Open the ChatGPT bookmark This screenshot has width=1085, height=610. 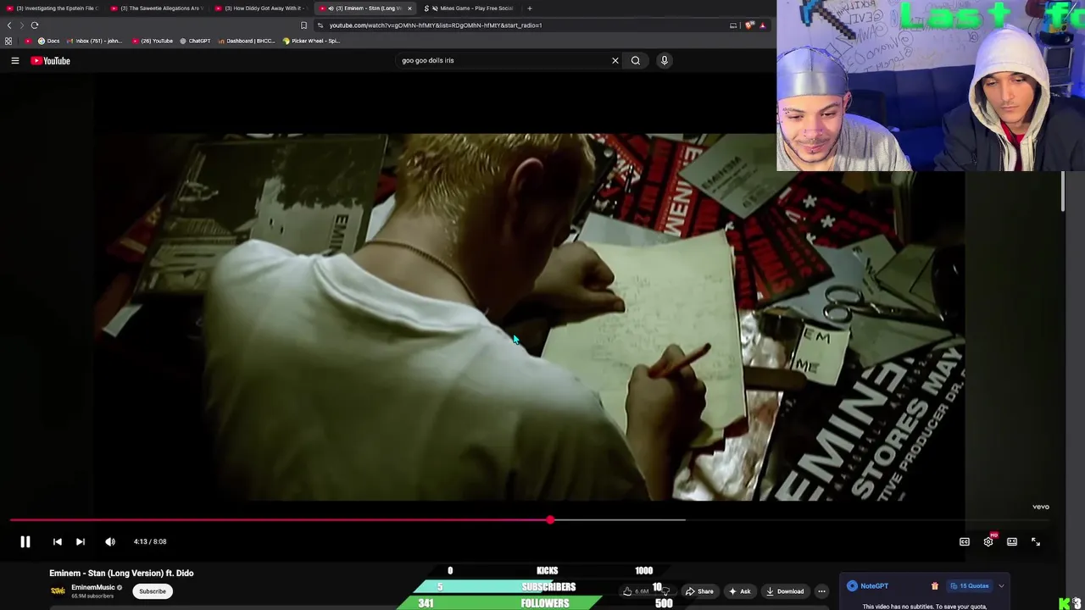coord(195,41)
